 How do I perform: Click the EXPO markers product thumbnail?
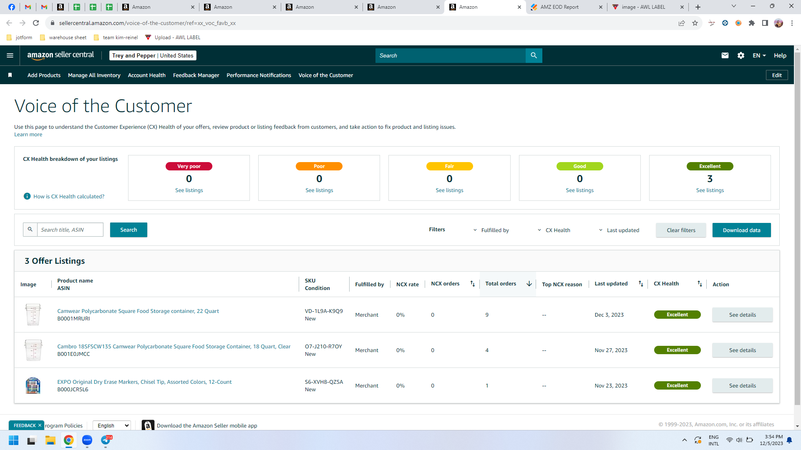pos(33,385)
